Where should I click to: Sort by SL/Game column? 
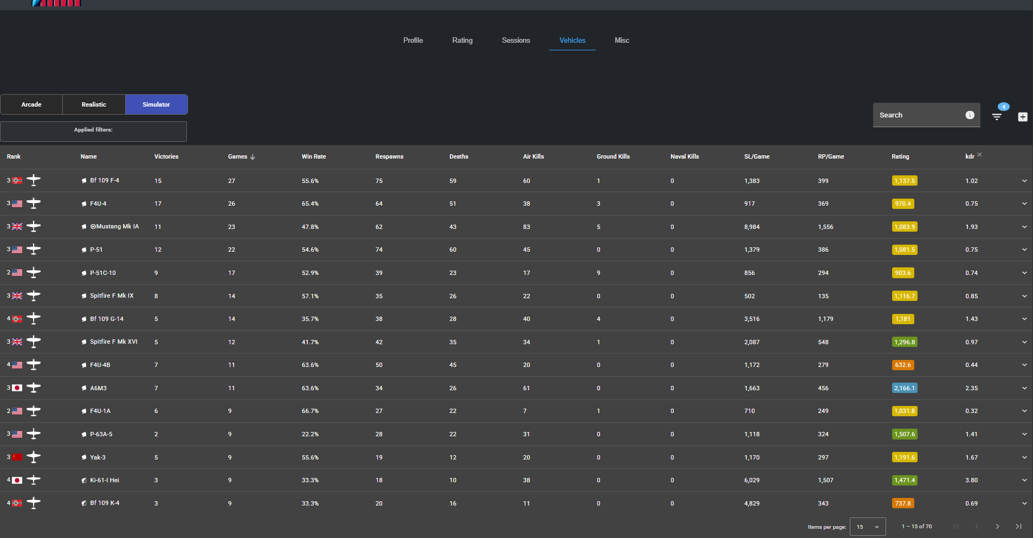tap(757, 156)
